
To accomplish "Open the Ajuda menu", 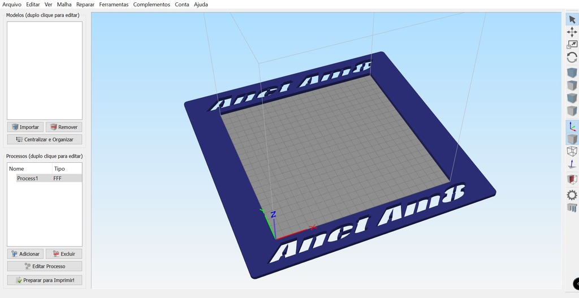I will (201, 5).
